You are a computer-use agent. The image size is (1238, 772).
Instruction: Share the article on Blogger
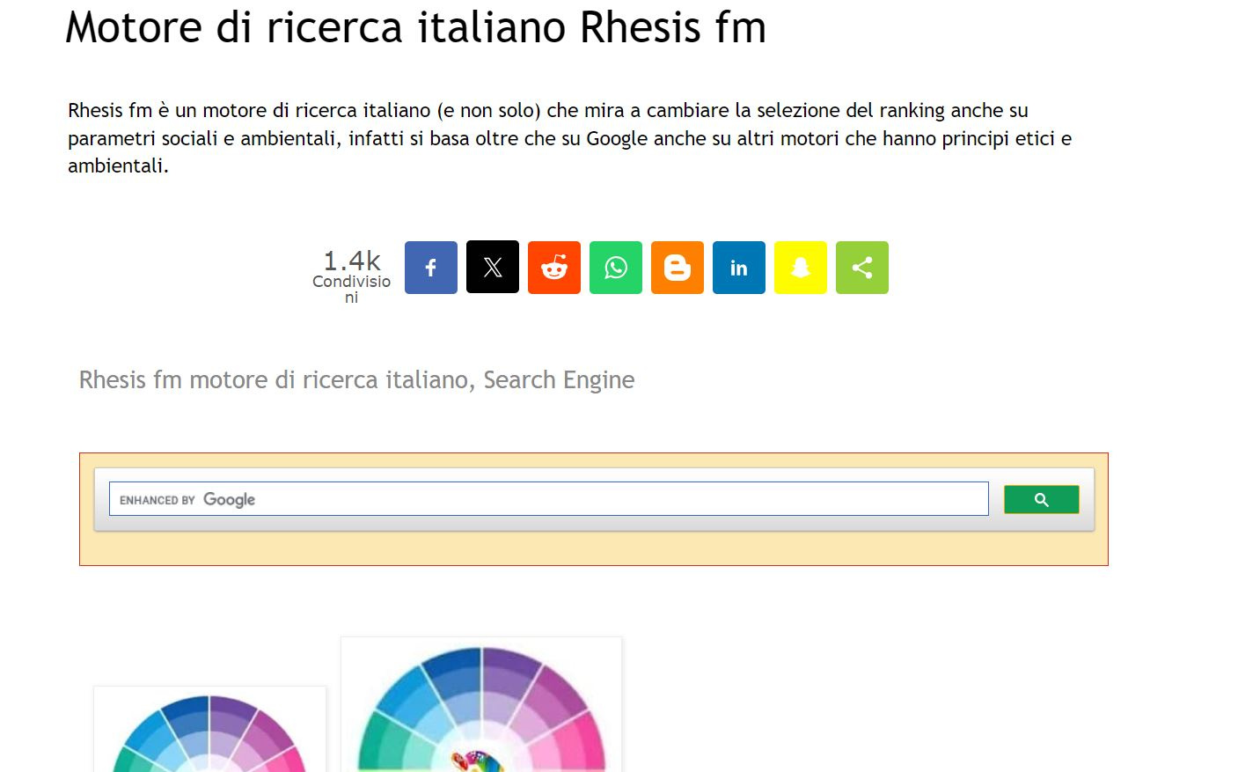(x=677, y=267)
